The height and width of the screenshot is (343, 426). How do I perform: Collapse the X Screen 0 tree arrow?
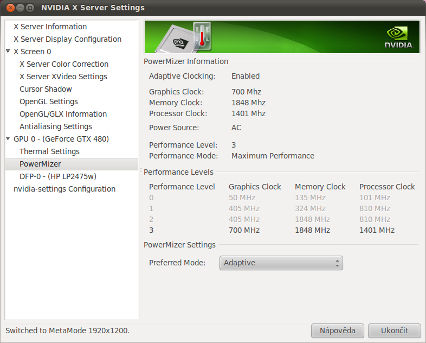click(8, 51)
